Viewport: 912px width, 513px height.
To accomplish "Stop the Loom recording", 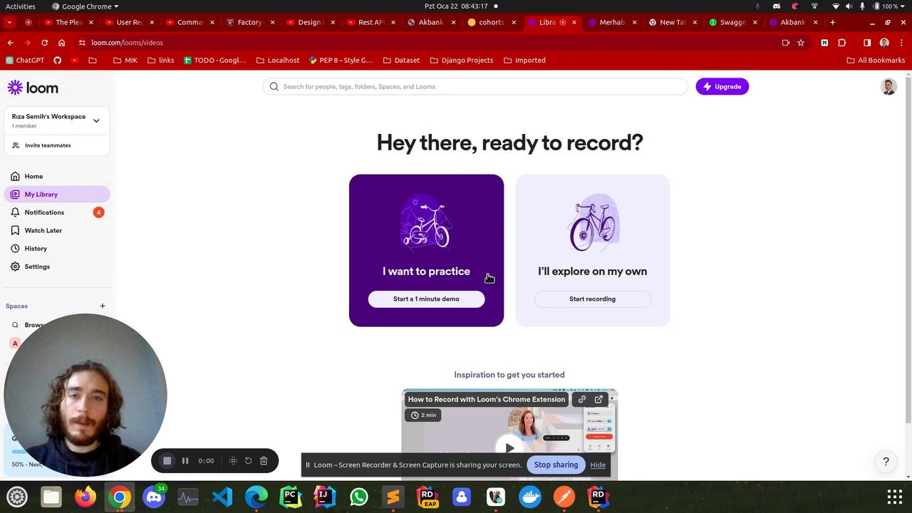I will point(167,461).
